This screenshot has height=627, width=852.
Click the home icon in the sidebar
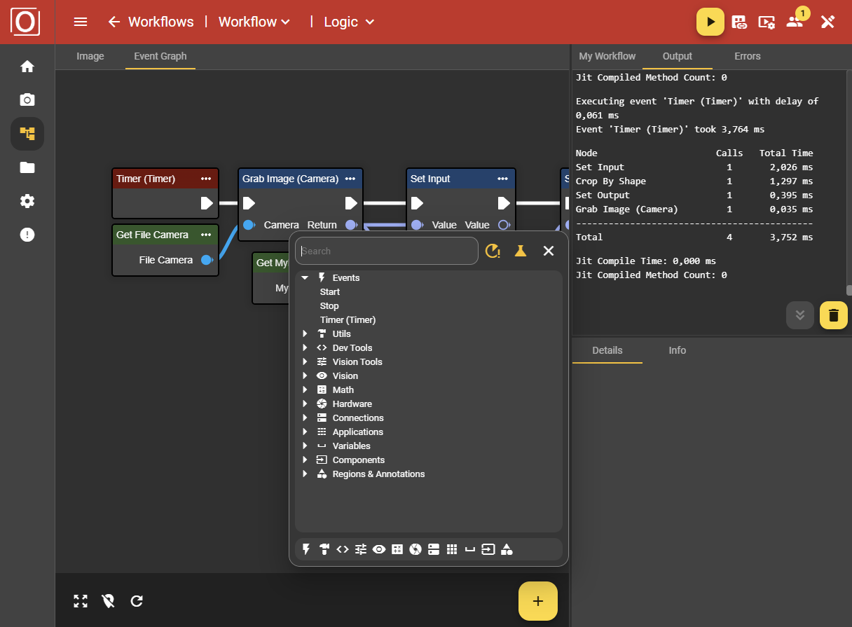coord(27,67)
